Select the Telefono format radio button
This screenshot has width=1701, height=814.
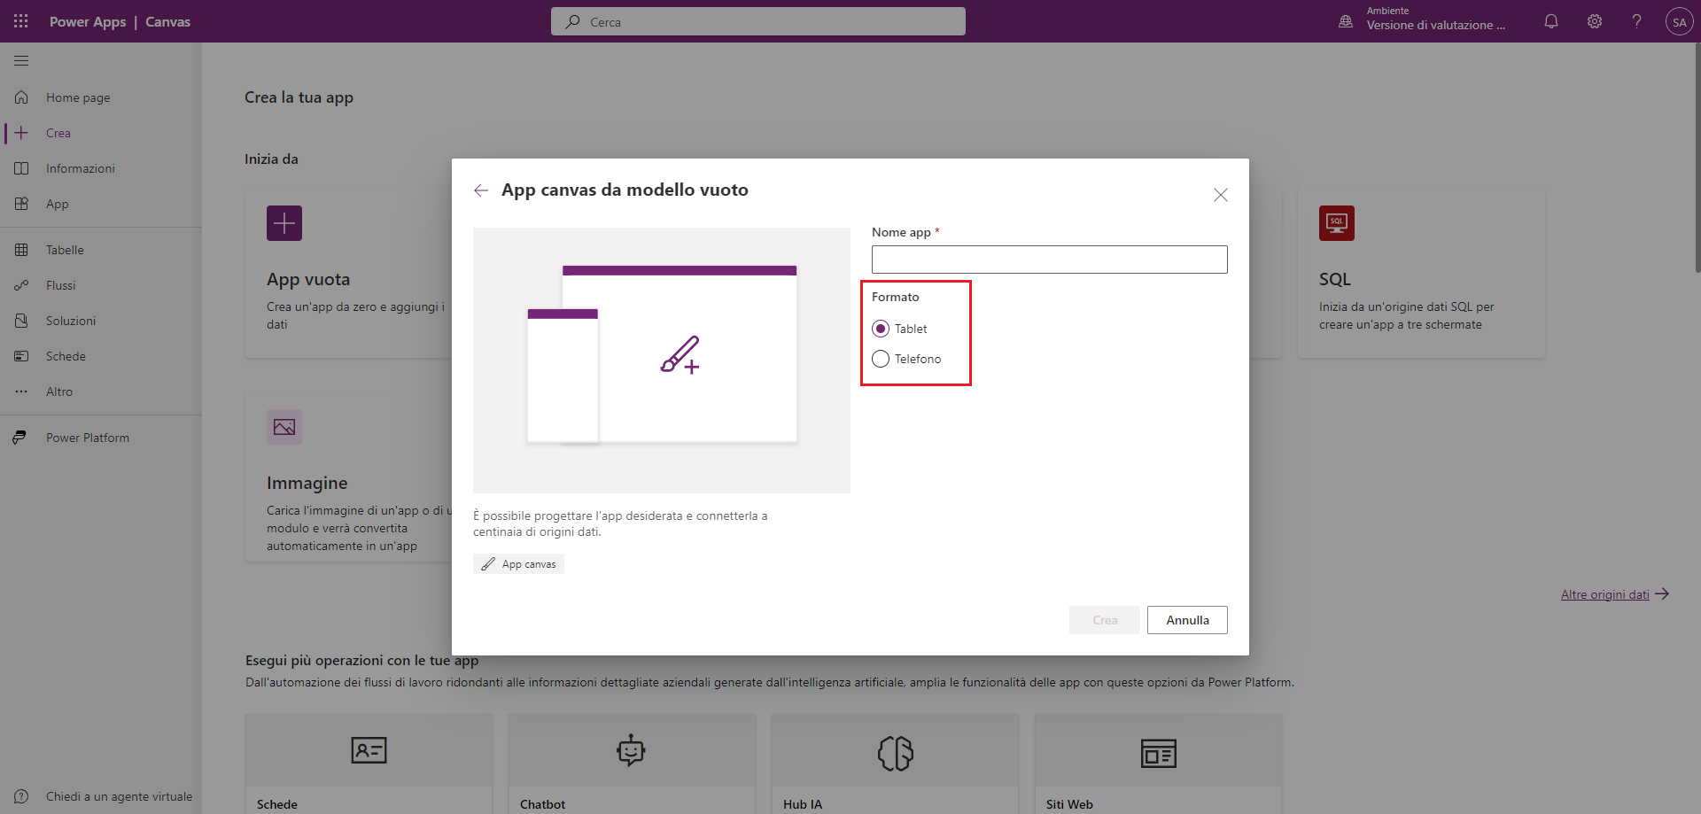point(881,359)
